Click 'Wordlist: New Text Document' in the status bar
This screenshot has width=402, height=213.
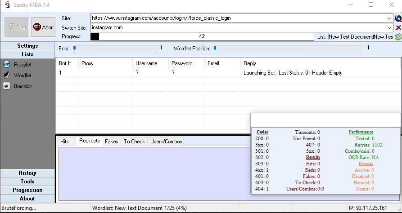click(127, 208)
